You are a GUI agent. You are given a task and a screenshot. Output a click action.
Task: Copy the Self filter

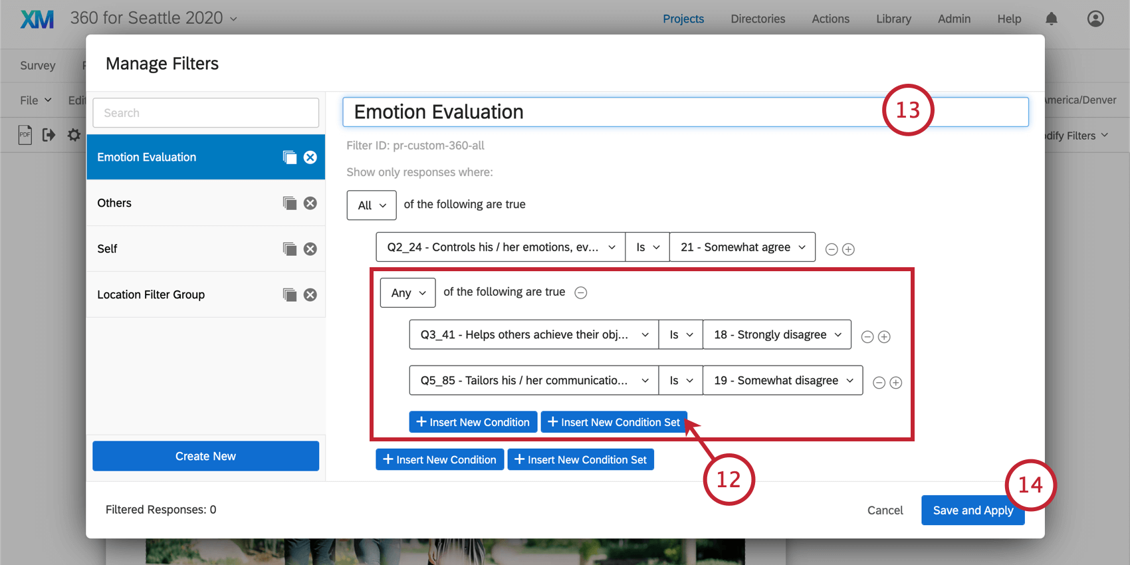tap(289, 249)
